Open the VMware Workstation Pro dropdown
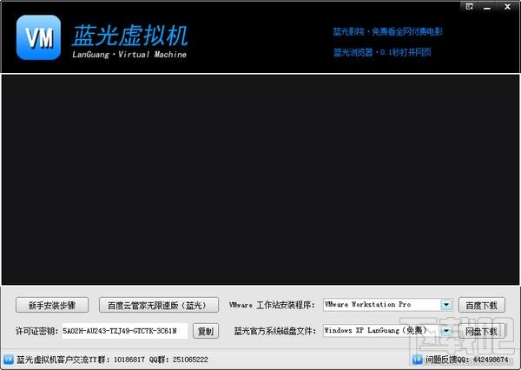Viewport: 521px width, 370px height. pos(387,305)
